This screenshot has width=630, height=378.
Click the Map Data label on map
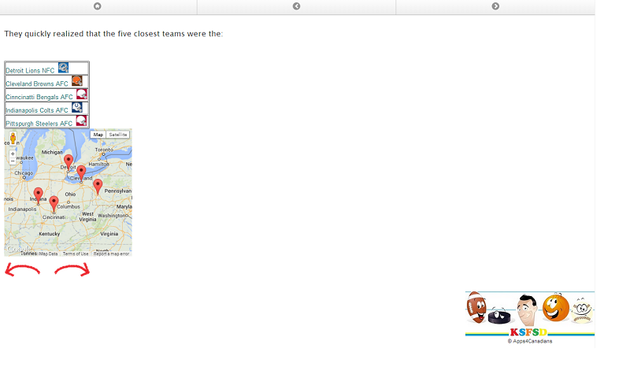(48, 254)
